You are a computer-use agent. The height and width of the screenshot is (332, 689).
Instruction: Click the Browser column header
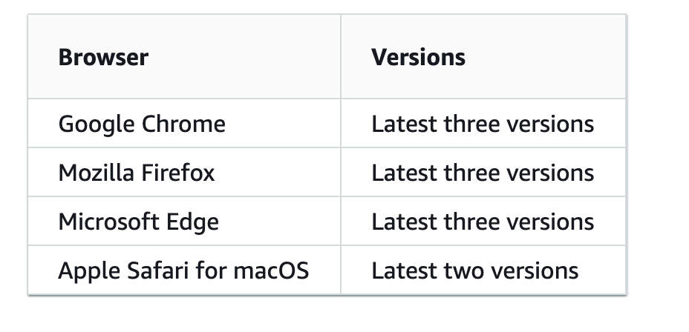tap(184, 56)
